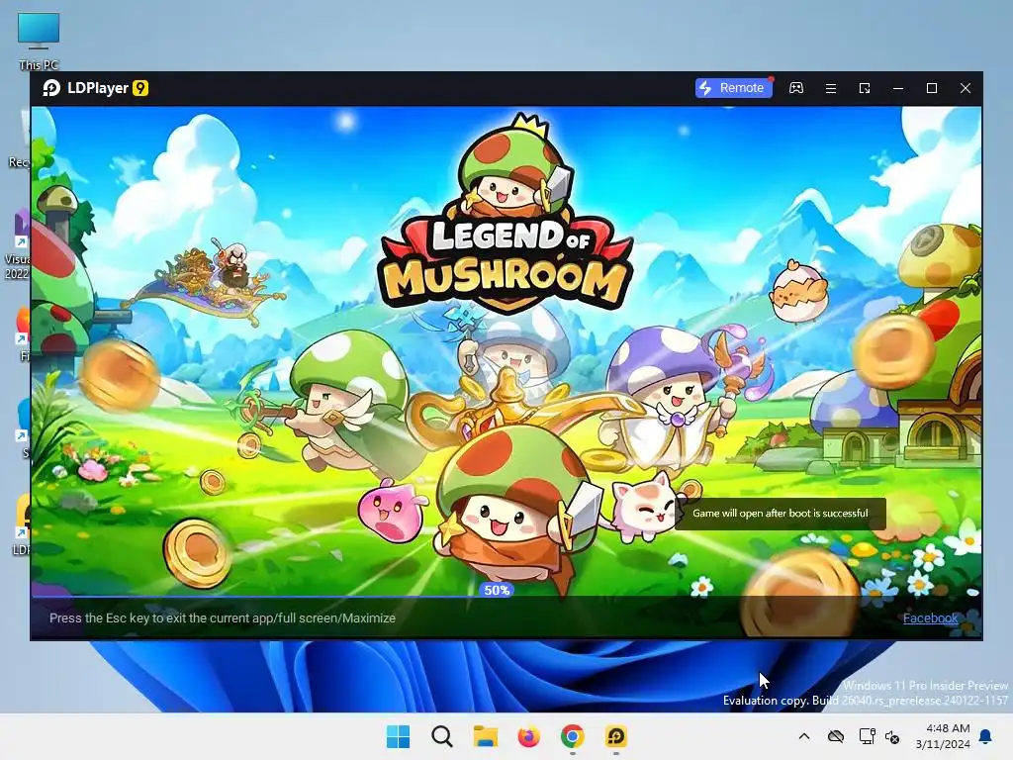Expand the hidden system tray icons
This screenshot has height=760, width=1013.
804,736
